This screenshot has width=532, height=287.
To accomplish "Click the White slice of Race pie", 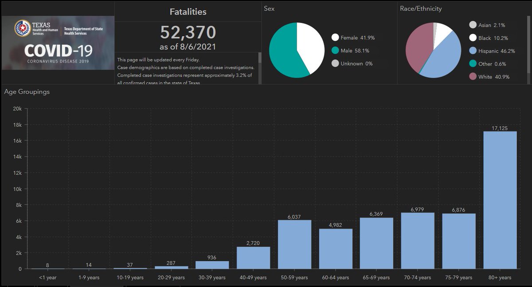I will tap(419, 46).
